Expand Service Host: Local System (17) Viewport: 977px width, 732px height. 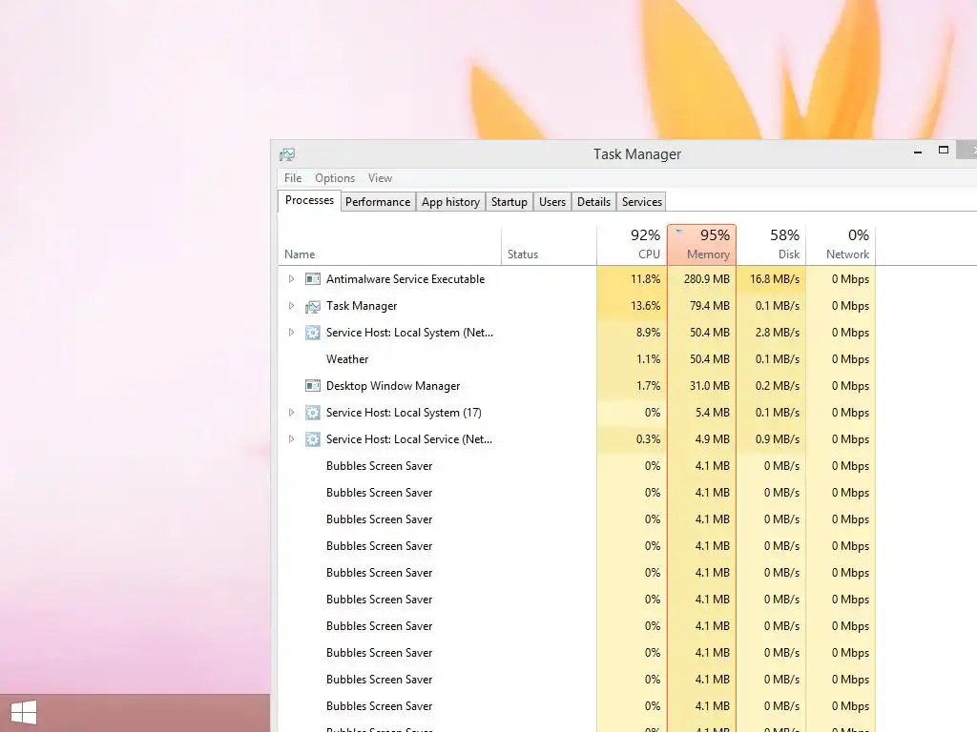[291, 412]
